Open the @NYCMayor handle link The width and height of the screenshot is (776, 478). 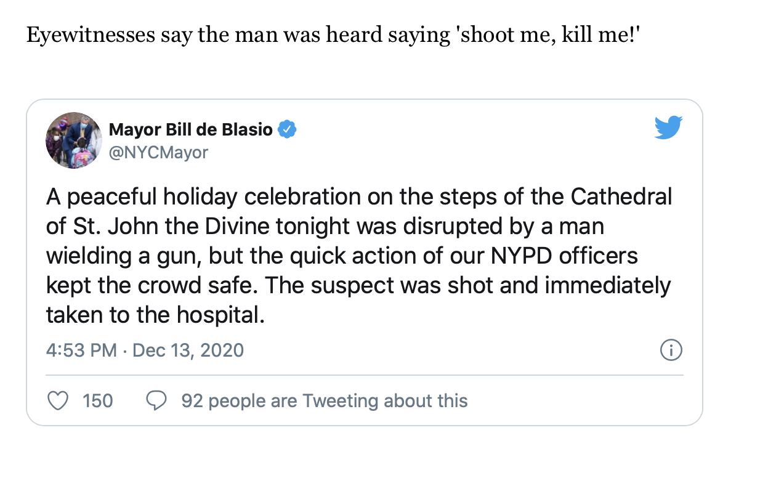point(158,152)
